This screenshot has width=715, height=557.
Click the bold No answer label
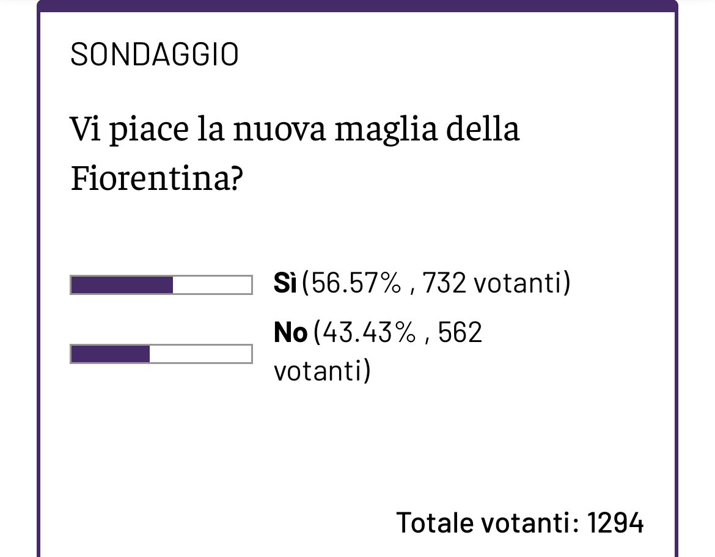pyautogui.click(x=290, y=332)
